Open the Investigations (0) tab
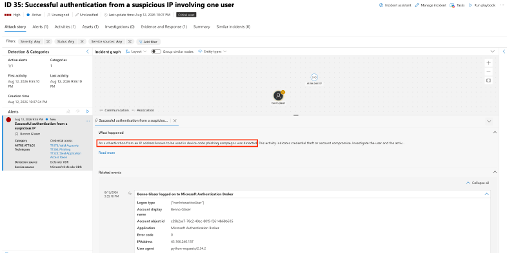 point(119,27)
